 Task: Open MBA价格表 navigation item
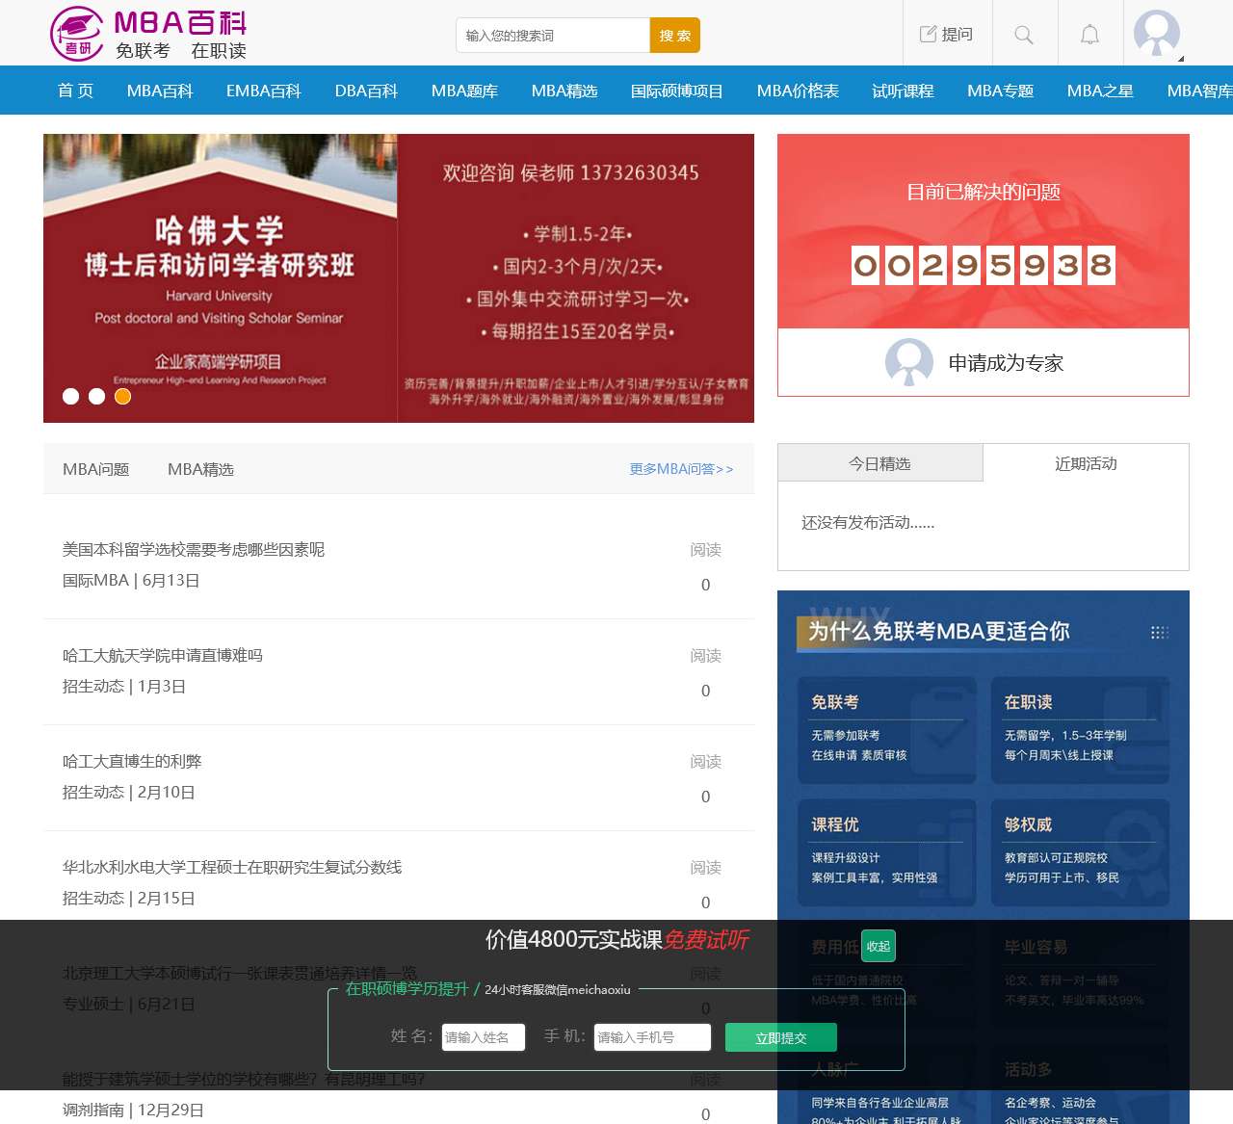pyautogui.click(x=798, y=91)
